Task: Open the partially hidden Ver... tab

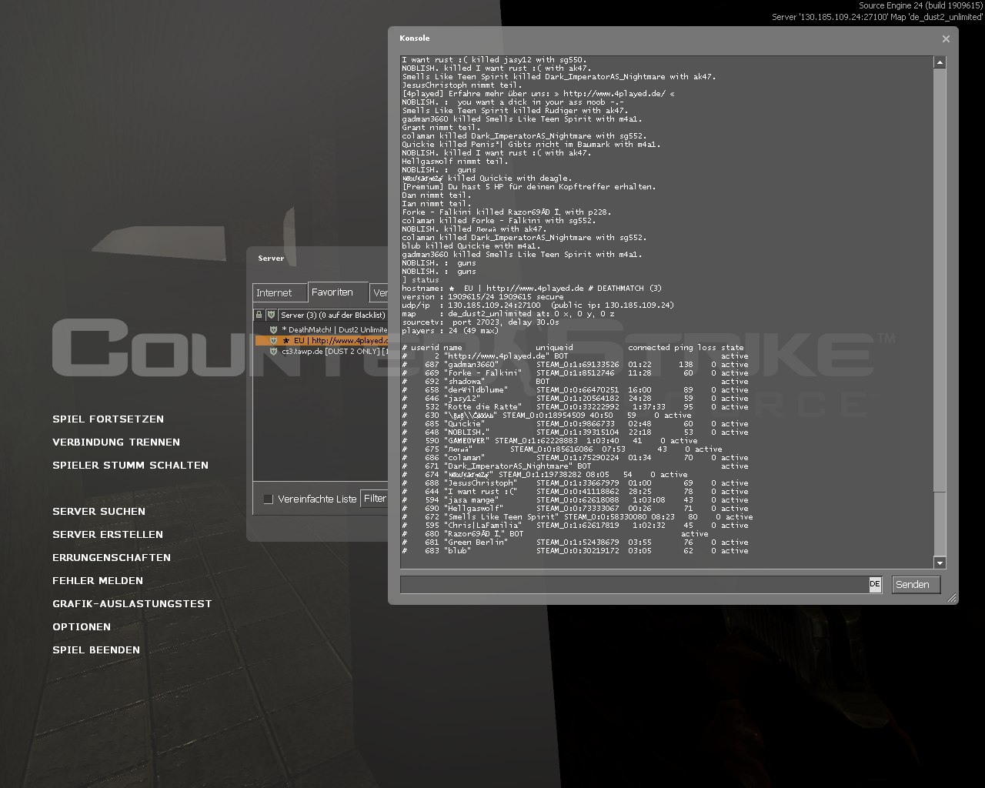Action: [379, 292]
